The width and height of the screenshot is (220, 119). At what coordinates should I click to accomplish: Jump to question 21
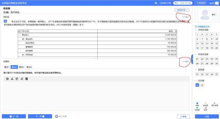(197, 59)
